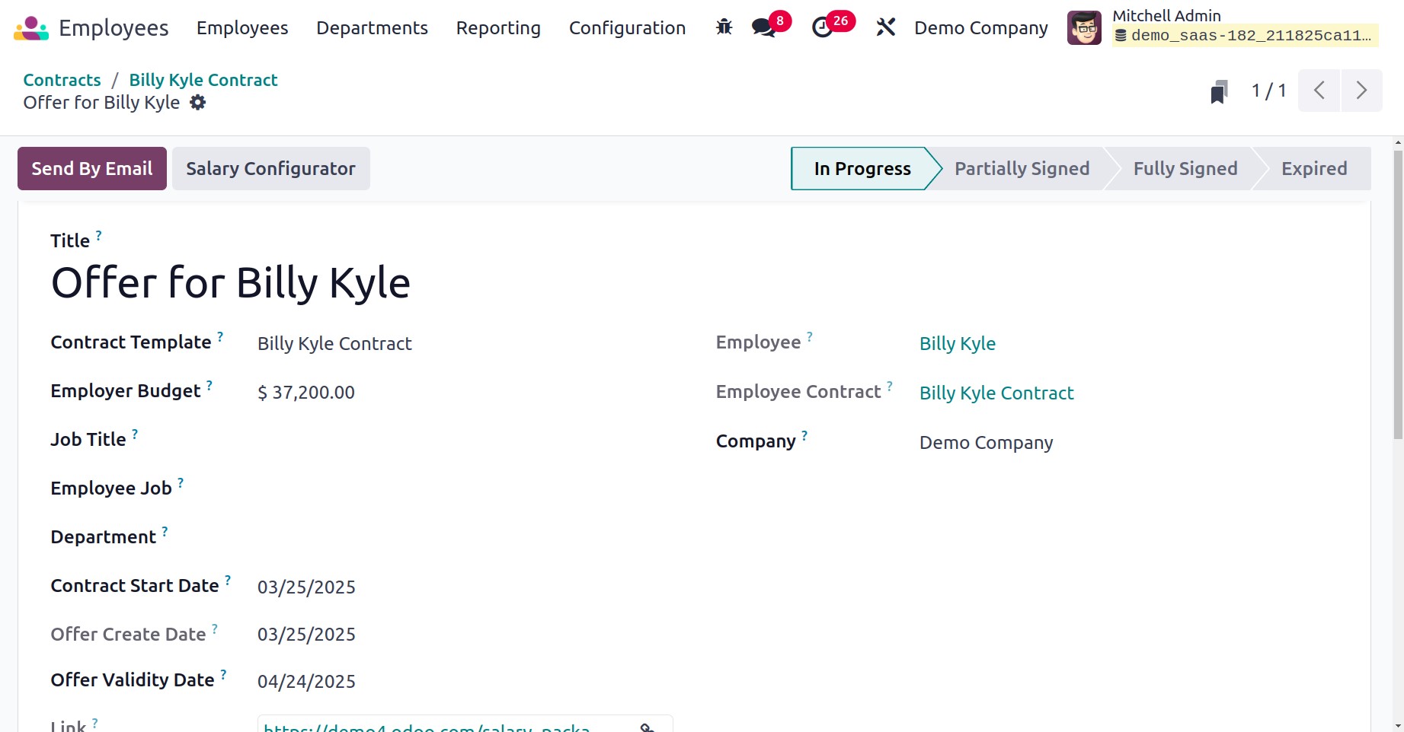Open the debug bug icon menu
The height and width of the screenshot is (732, 1404).
point(724,28)
